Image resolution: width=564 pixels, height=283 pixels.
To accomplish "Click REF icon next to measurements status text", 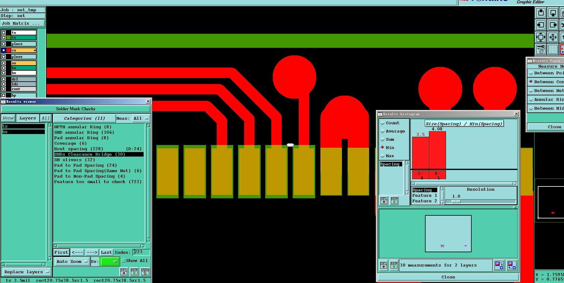I will click(394, 265).
